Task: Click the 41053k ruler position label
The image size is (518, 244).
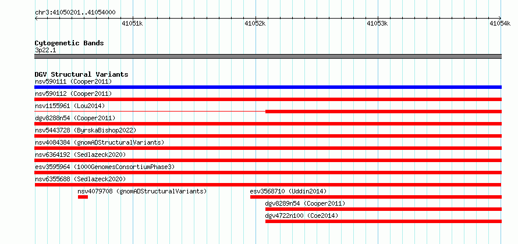Action: pyautogui.click(x=378, y=23)
